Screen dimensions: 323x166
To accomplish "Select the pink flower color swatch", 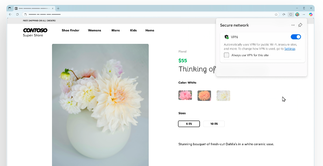I will [x=185, y=95].
